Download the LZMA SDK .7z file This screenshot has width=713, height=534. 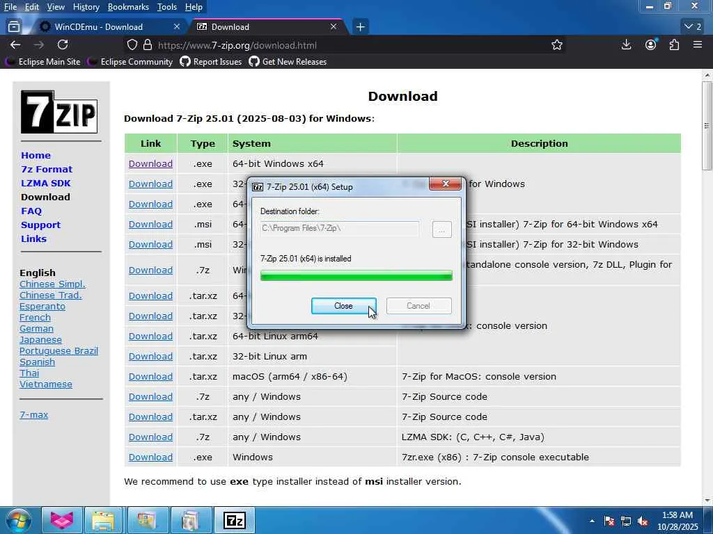[150, 437]
